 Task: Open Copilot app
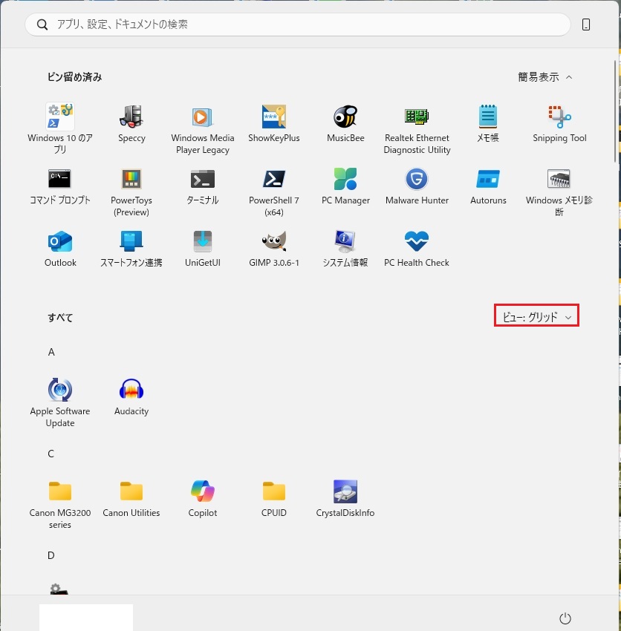click(203, 498)
